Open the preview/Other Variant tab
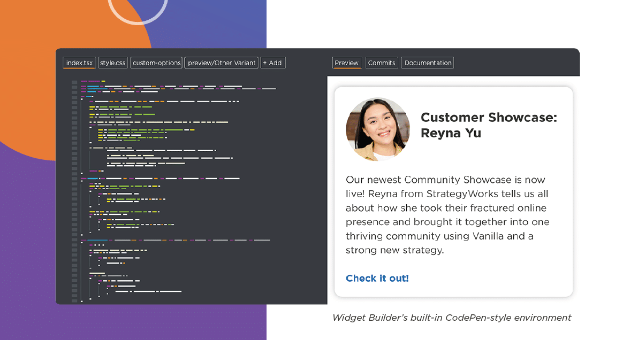Viewport: 623px width, 340px height. 222,63
